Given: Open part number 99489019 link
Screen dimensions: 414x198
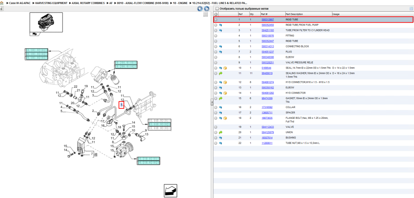Looking at the screenshot, I should [267, 73].
